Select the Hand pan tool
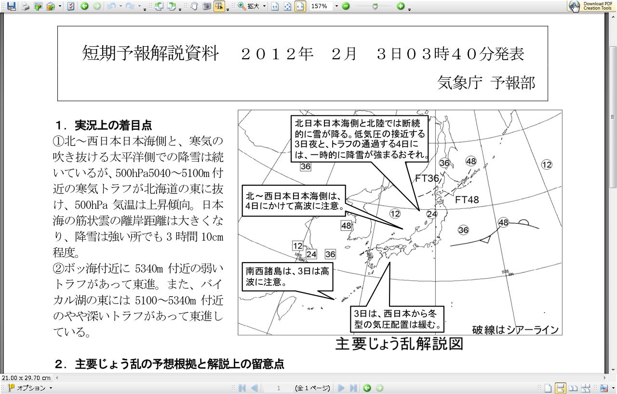Viewport: 617px width, 394px height. tap(194, 6)
